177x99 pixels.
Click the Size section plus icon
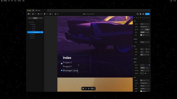(x=149, y=46)
